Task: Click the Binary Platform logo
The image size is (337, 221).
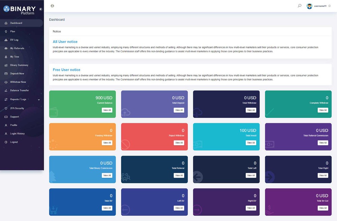Action: click(x=20, y=10)
